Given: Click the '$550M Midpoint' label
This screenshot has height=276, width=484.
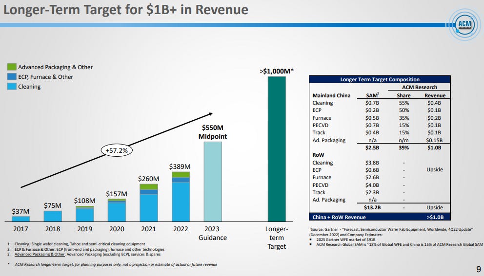Looking at the screenshot, I should 213,132.
